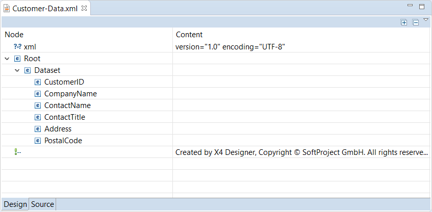The width and height of the screenshot is (432, 212).
Task: Click the CustomerID element icon
Action: coord(38,82)
